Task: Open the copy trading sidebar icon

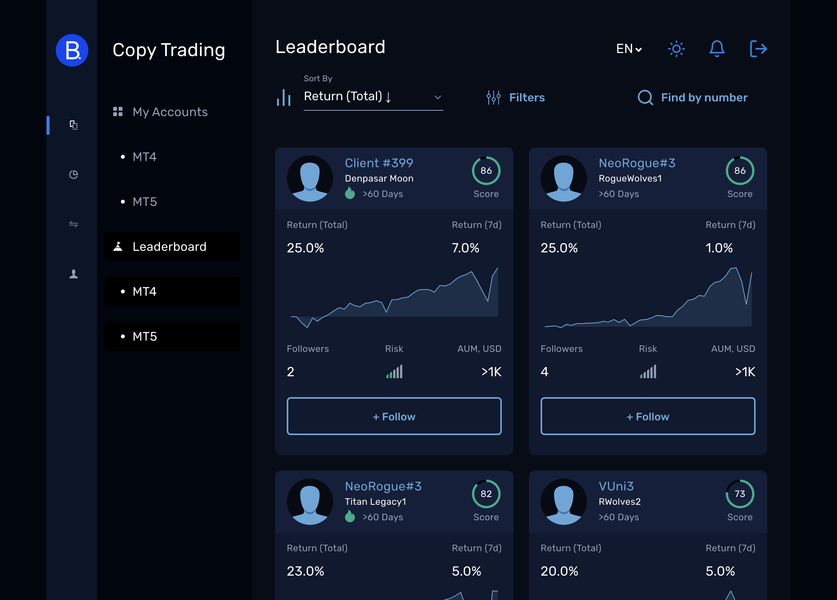Action: tap(74, 125)
